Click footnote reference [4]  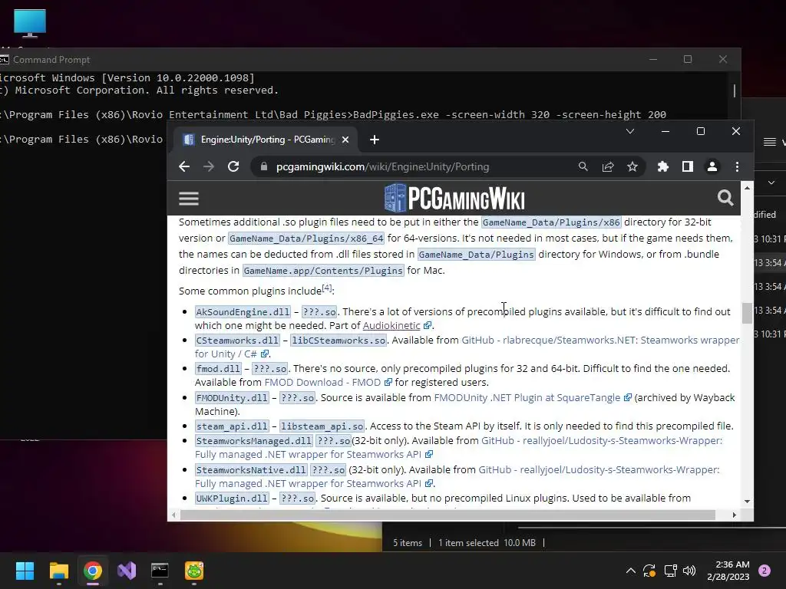[327, 288]
